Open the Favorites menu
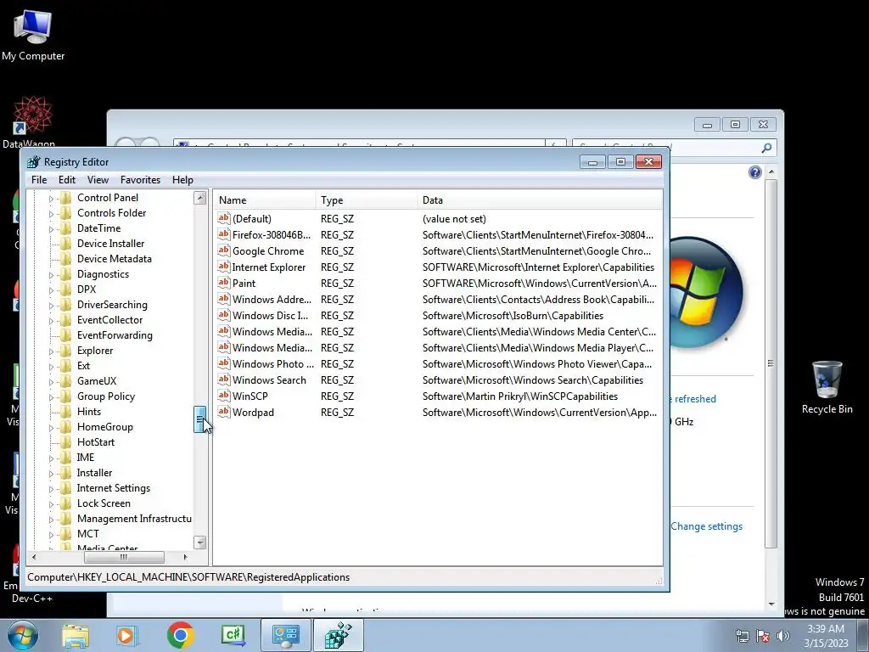Viewport: 869px width, 652px height. [140, 180]
